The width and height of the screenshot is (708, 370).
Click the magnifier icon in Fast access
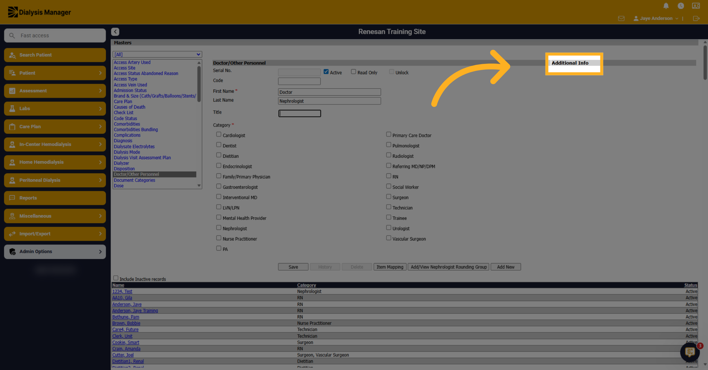click(x=12, y=36)
